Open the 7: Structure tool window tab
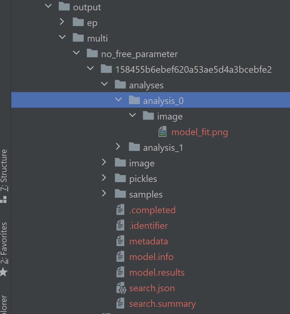The image size is (290, 314). [4, 170]
